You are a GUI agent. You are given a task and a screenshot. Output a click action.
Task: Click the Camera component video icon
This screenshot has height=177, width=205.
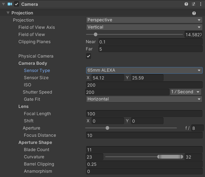[10, 4]
